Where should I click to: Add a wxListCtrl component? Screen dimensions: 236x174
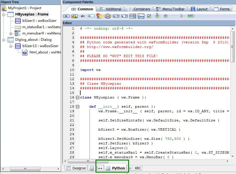(x=141, y=16)
